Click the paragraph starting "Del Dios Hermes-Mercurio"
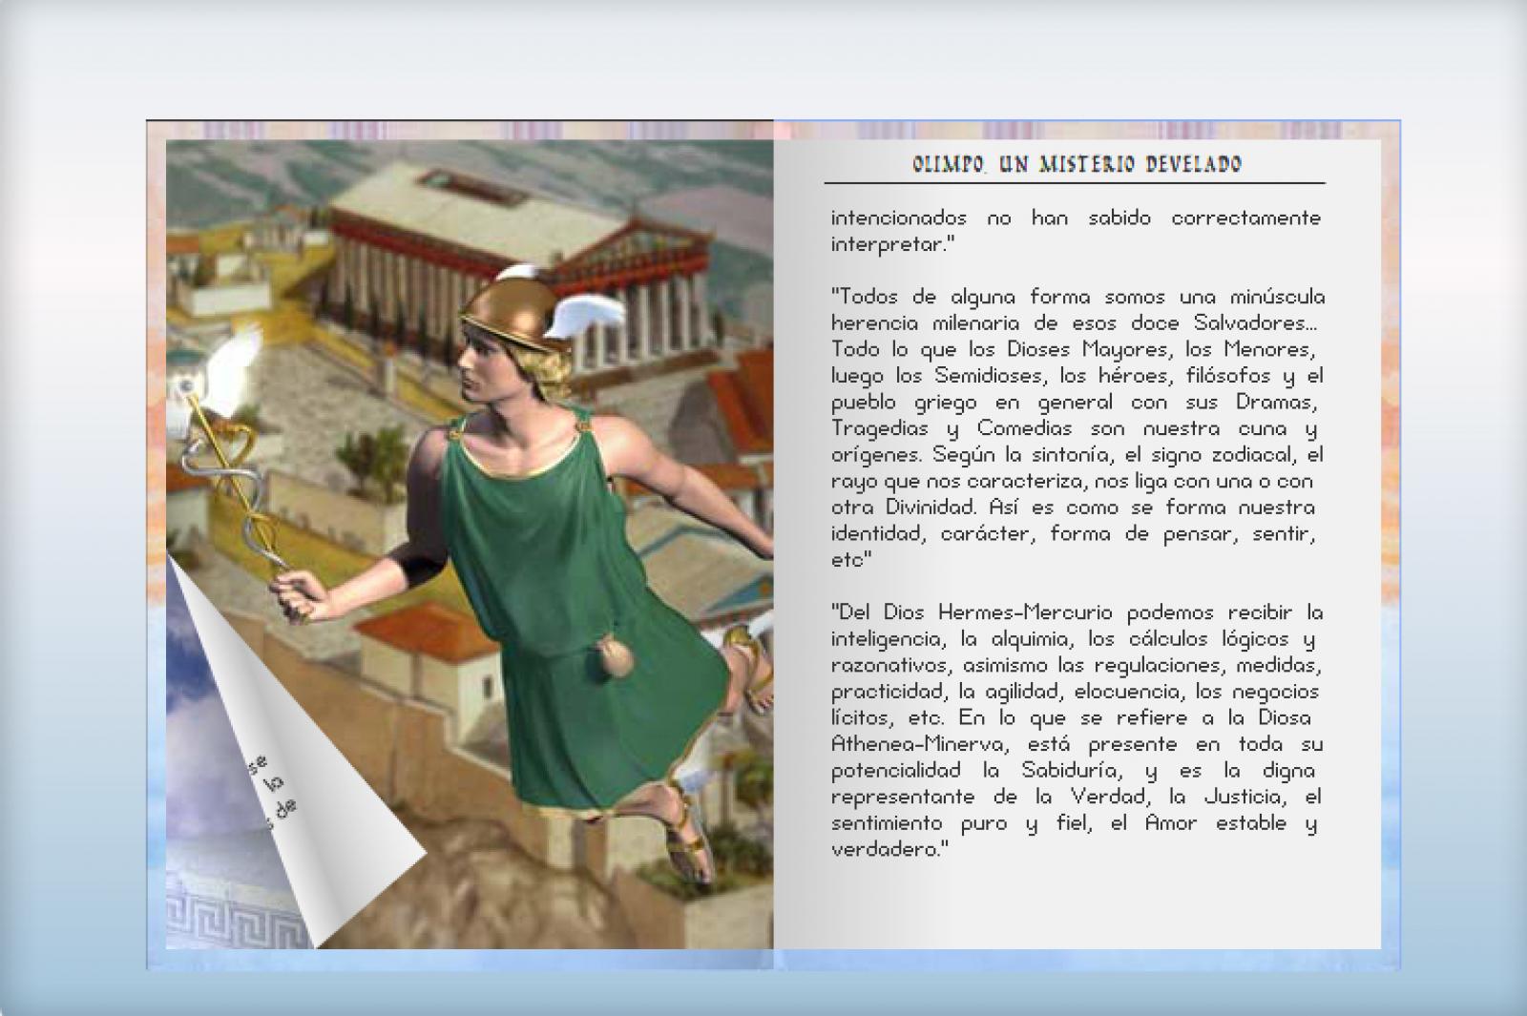 (1077, 730)
